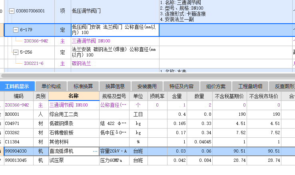This screenshot has width=295, height=175.
Task: Select code C11384 in the lower table
Action: pos(12,142)
